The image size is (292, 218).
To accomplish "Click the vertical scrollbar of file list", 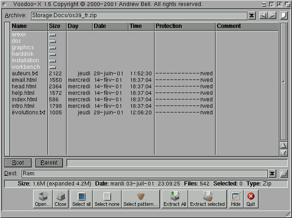I will coord(284,82).
